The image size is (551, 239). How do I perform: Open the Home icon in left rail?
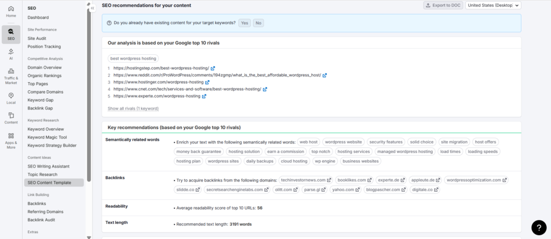[x=11, y=9]
